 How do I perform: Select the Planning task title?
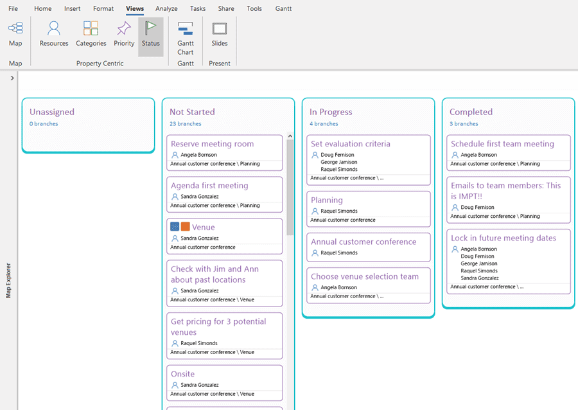pos(327,200)
